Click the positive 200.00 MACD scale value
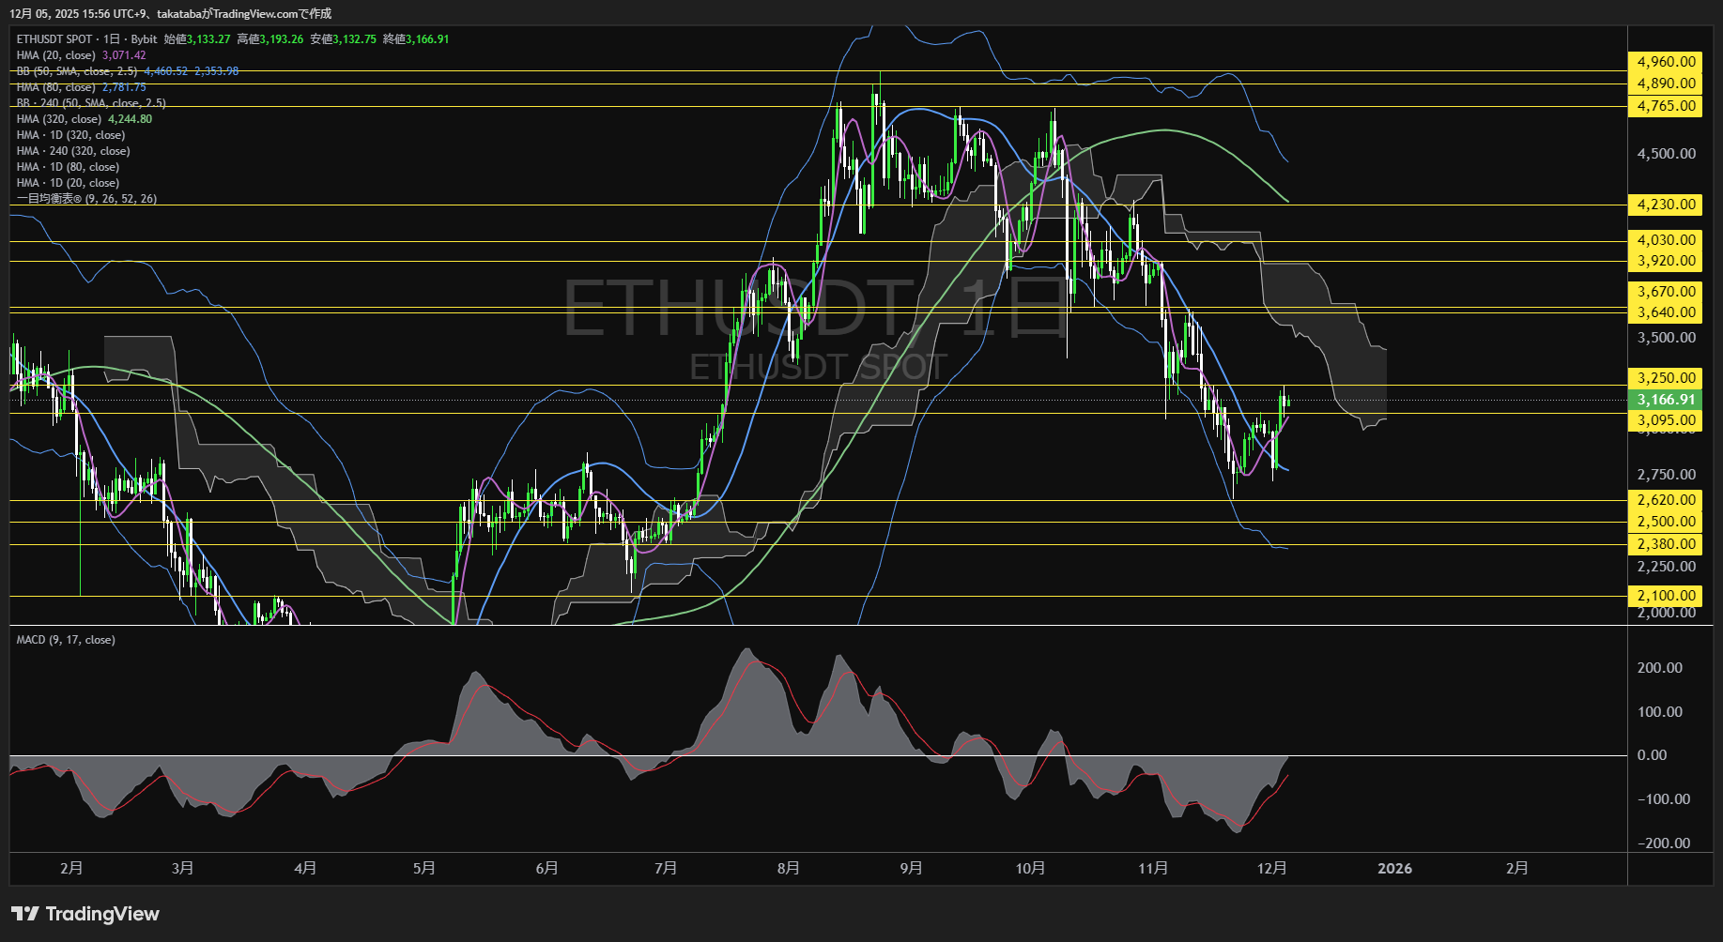Viewport: 1723px width, 942px height. click(x=1659, y=668)
